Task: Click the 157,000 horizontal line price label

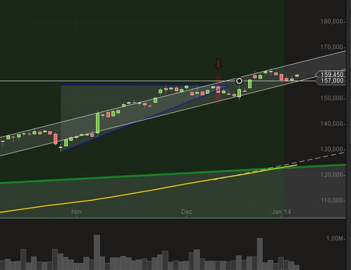Action: click(x=331, y=81)
